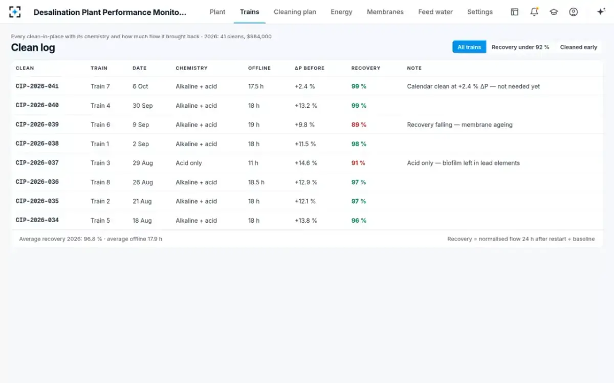Viewport: 614px width, 383px height.
Task: Open the notifications bell
Action: pyautogui.click(x=534, y=12)
